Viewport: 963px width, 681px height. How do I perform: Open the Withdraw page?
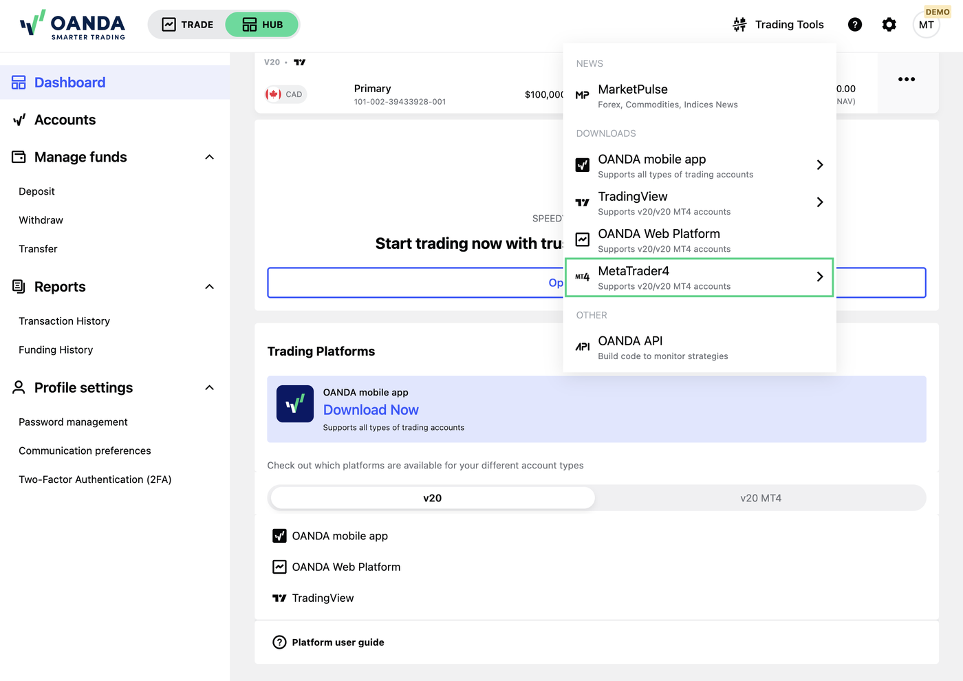click(41, 220)
